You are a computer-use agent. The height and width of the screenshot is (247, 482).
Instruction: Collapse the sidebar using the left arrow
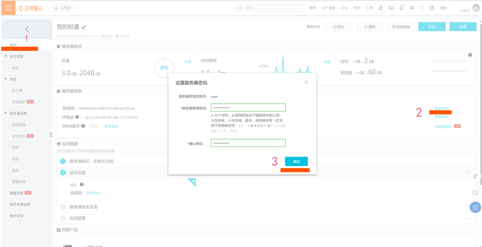pos(27,29)
